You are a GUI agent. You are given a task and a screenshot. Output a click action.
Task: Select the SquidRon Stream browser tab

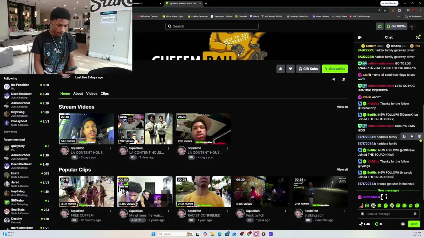[183, 3]
